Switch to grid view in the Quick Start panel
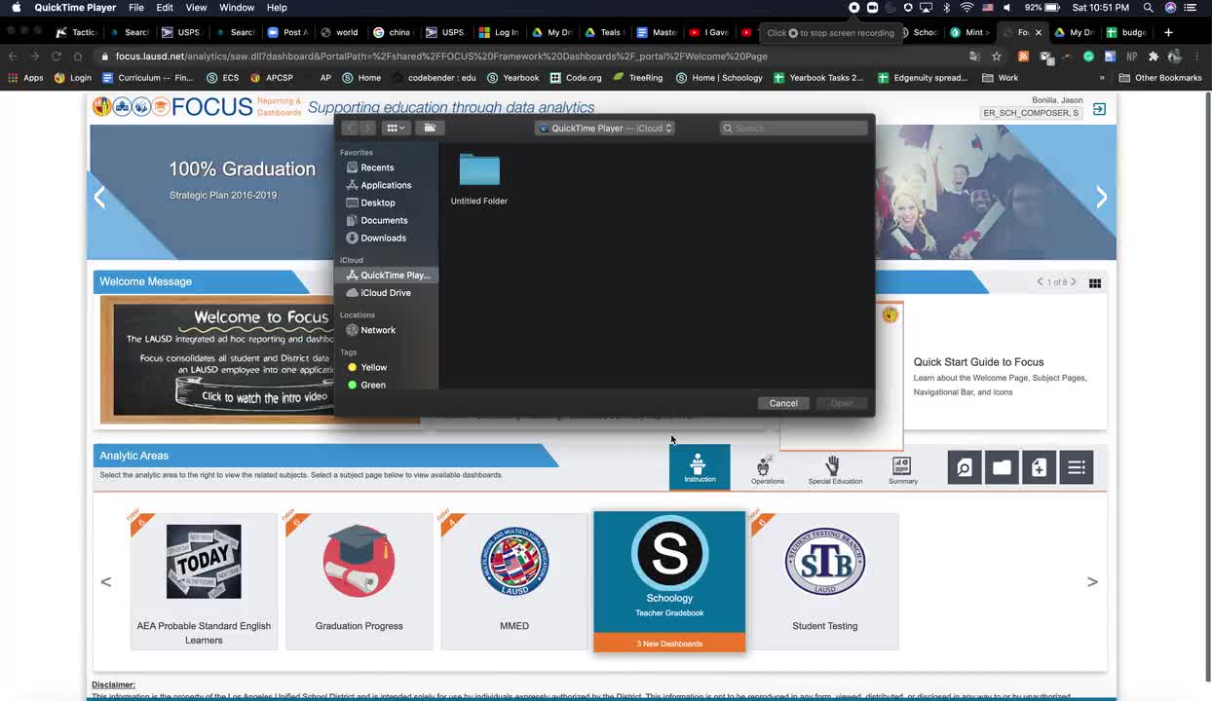 coord(1095,283)
